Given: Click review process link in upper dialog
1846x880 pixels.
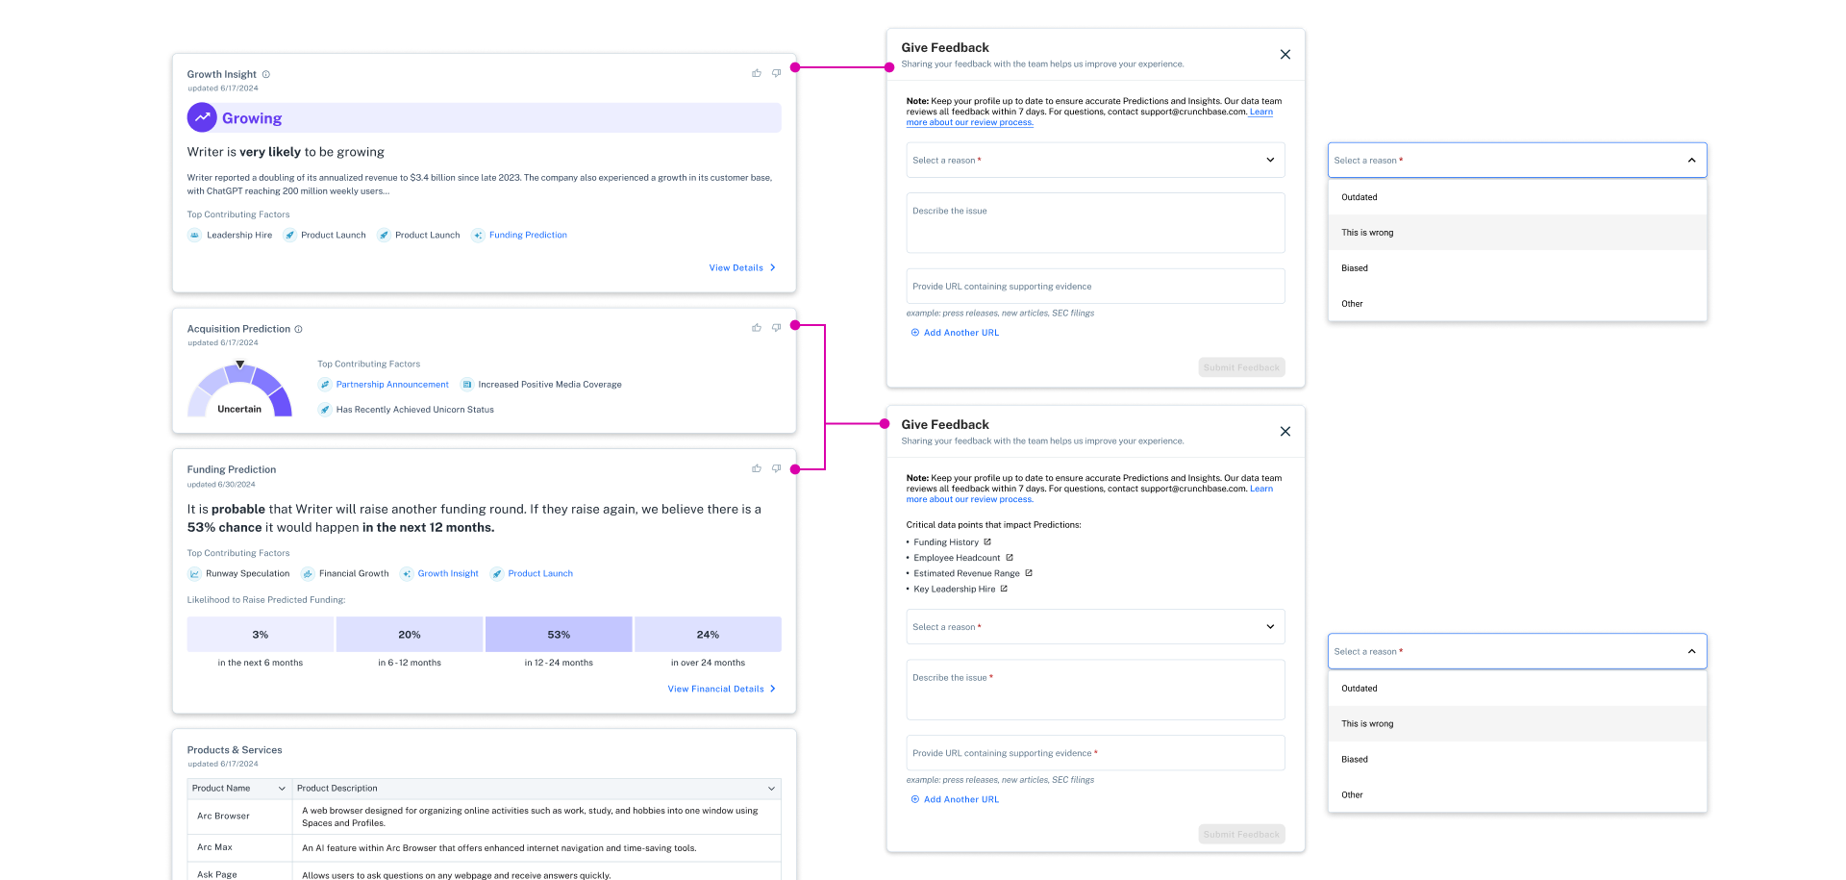Looking at the screenshot, I should [970, 122].
